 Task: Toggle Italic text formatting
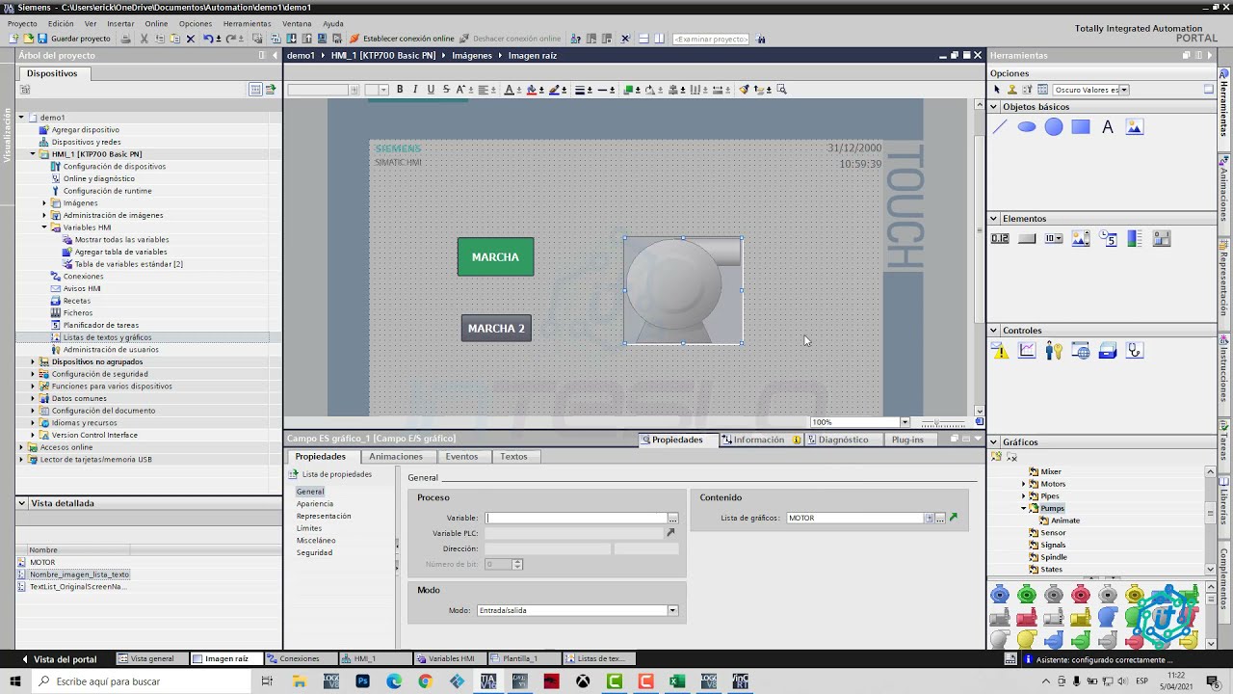[415, 90]
